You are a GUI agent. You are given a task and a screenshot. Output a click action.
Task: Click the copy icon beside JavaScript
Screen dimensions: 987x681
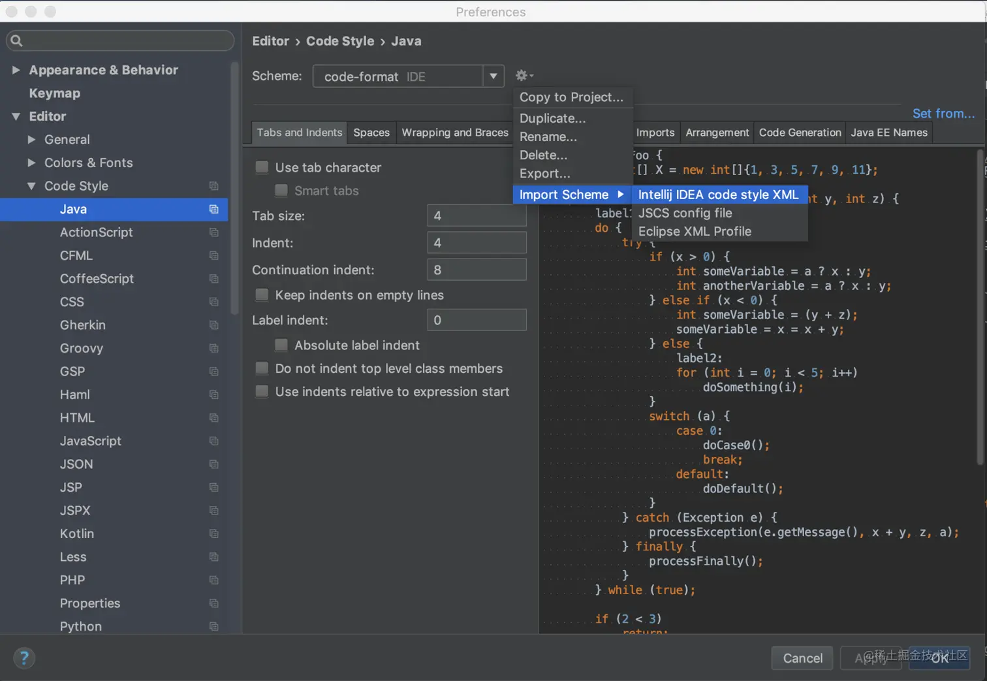(213, 441)
